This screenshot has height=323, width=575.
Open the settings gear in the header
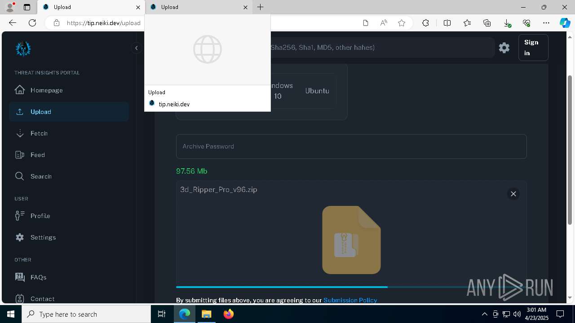[504, 48]
